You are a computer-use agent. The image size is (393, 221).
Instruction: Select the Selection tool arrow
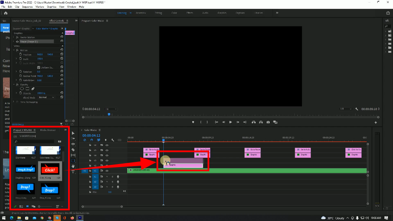click(x=73, y=133)
